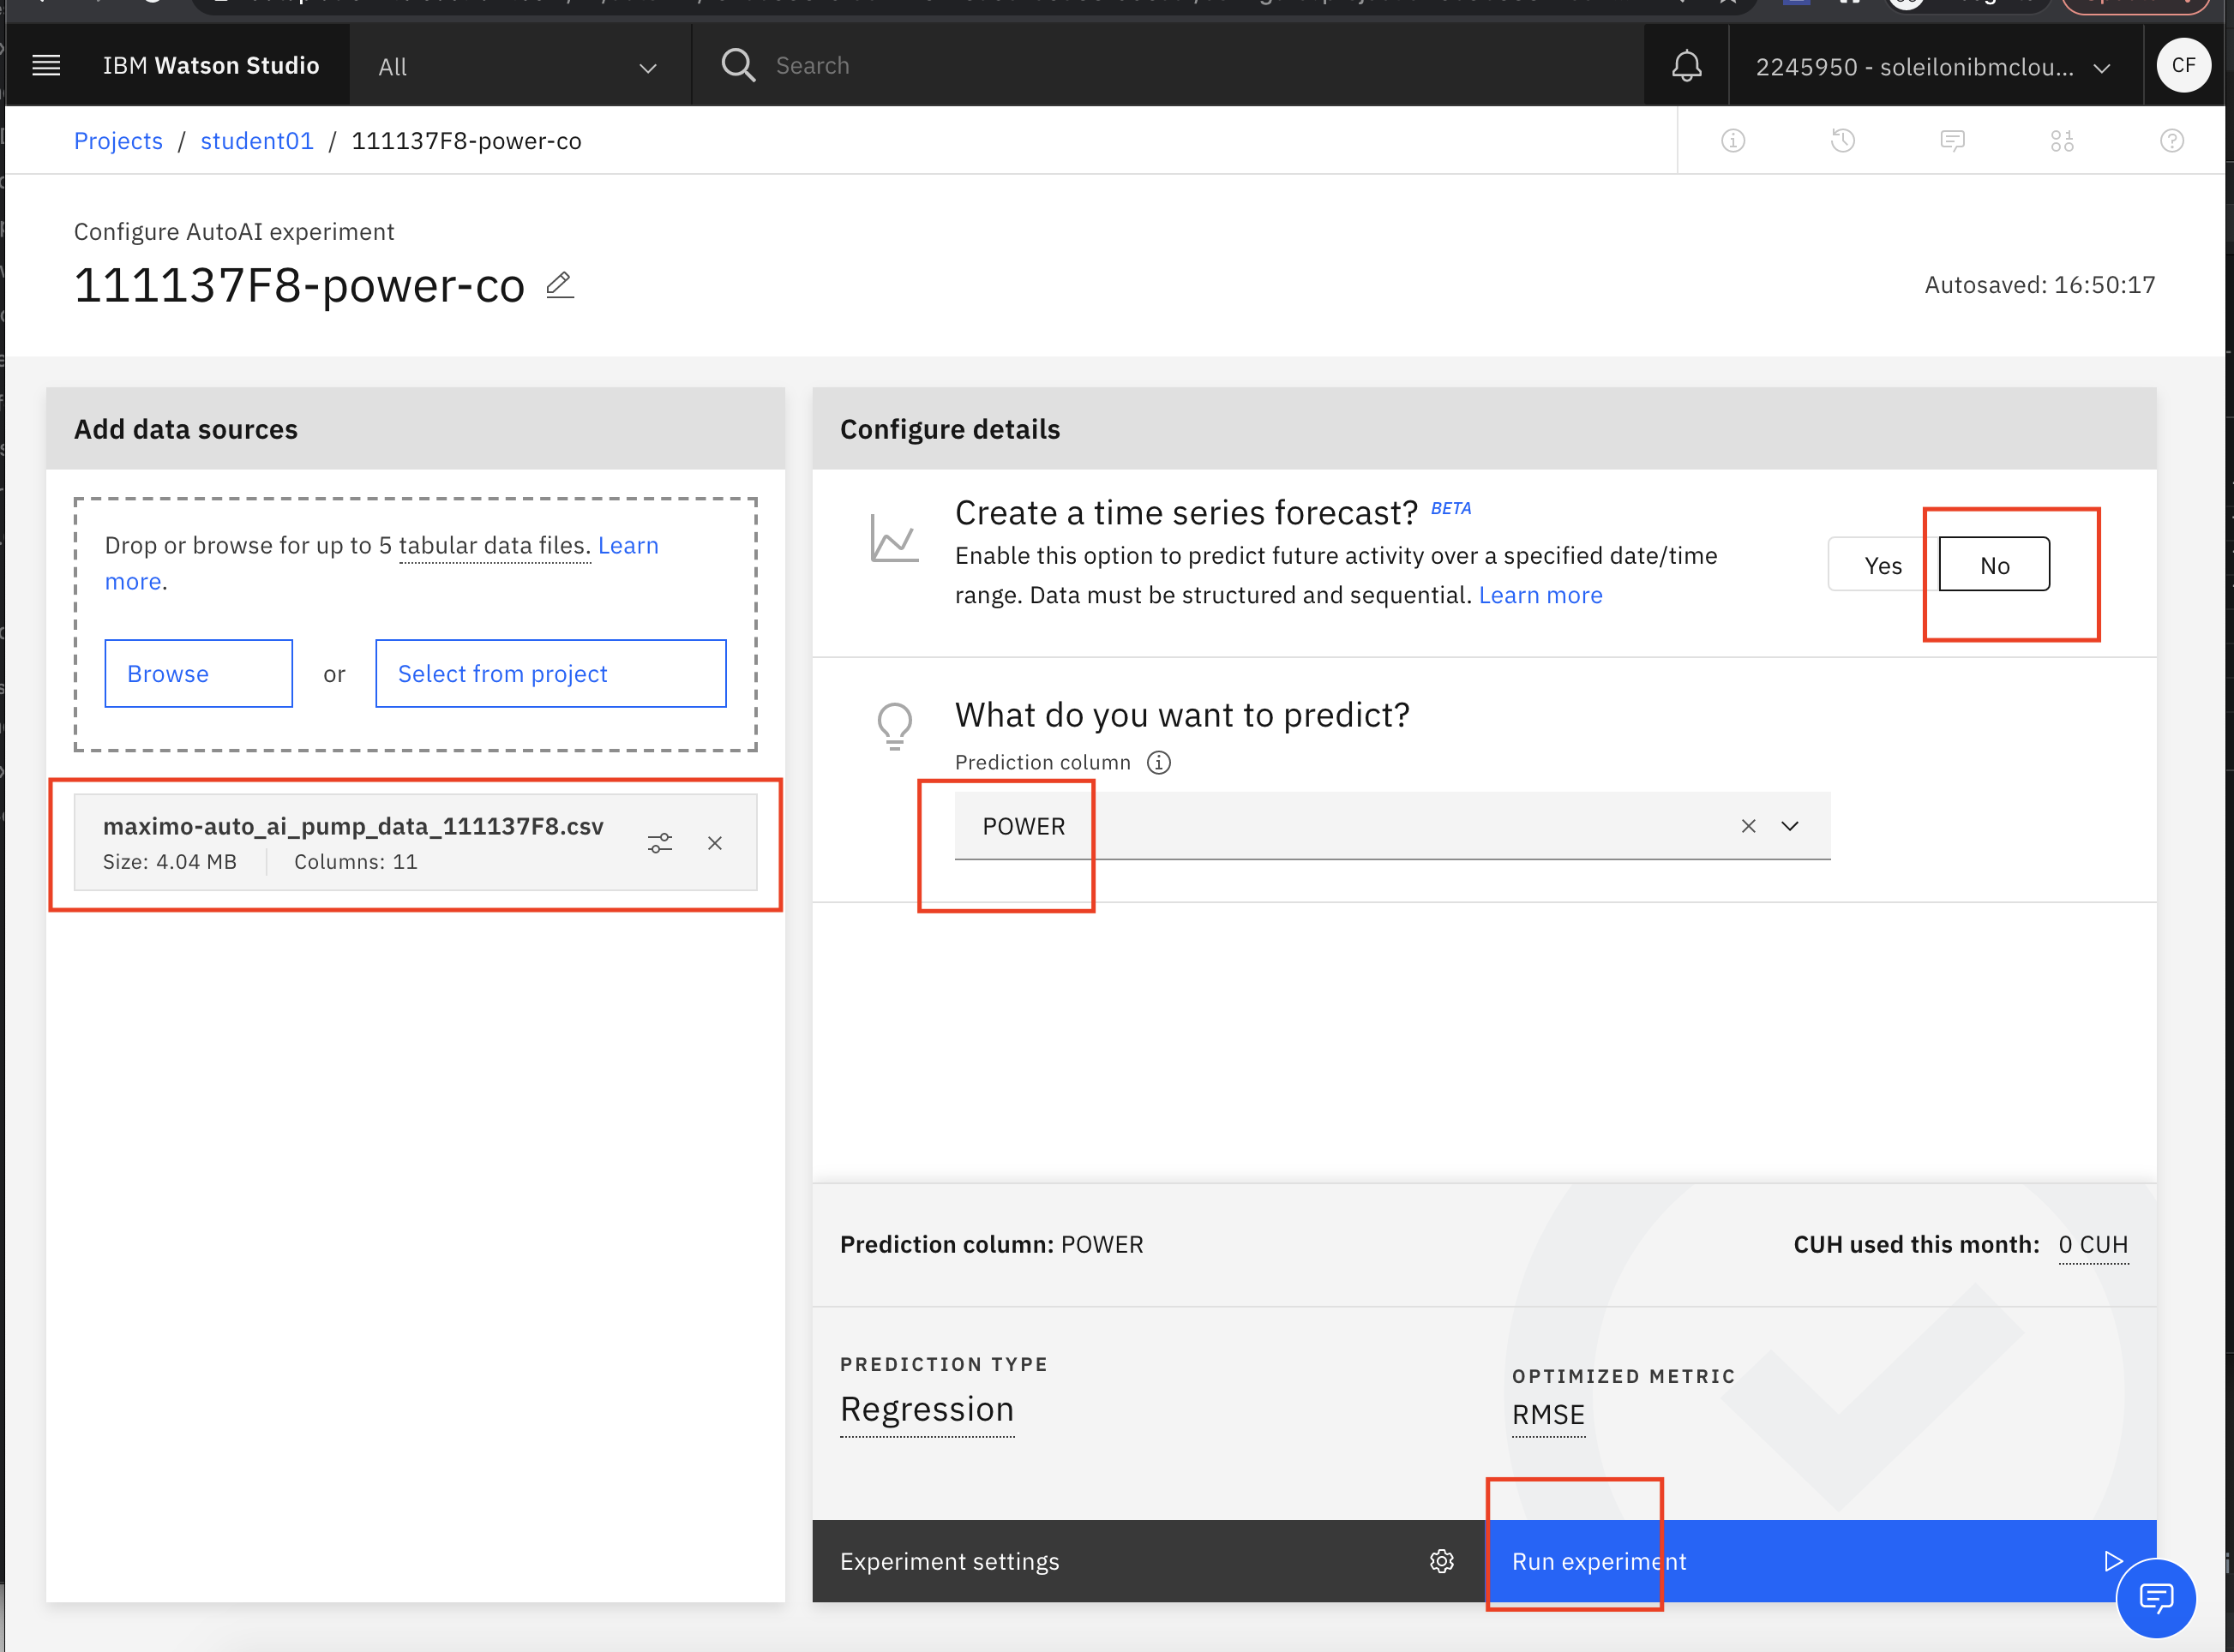
Task: Click the Autosaved timestamp text
Action: [x=2039, y=285]
